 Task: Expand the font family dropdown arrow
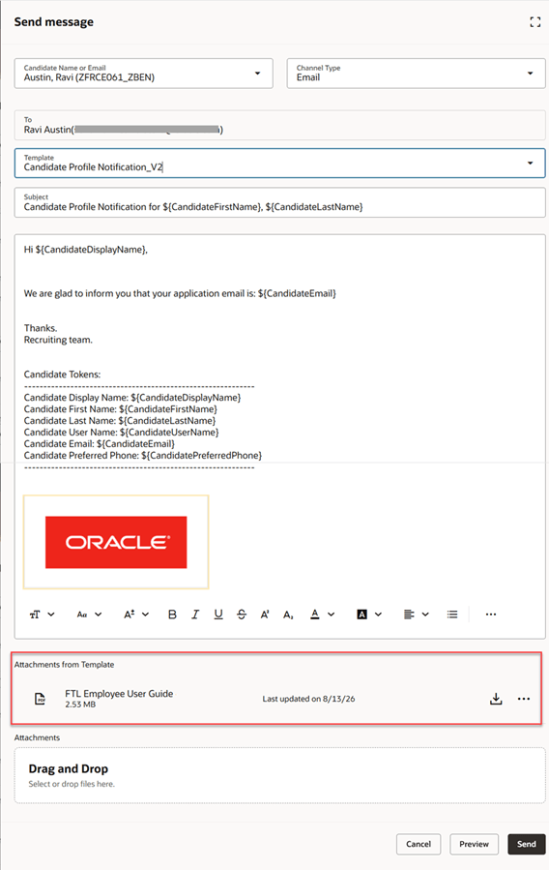(98, 615)
